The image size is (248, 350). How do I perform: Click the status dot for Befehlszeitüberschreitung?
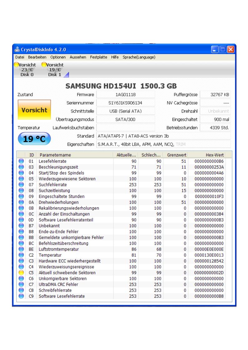coord(21,243)
